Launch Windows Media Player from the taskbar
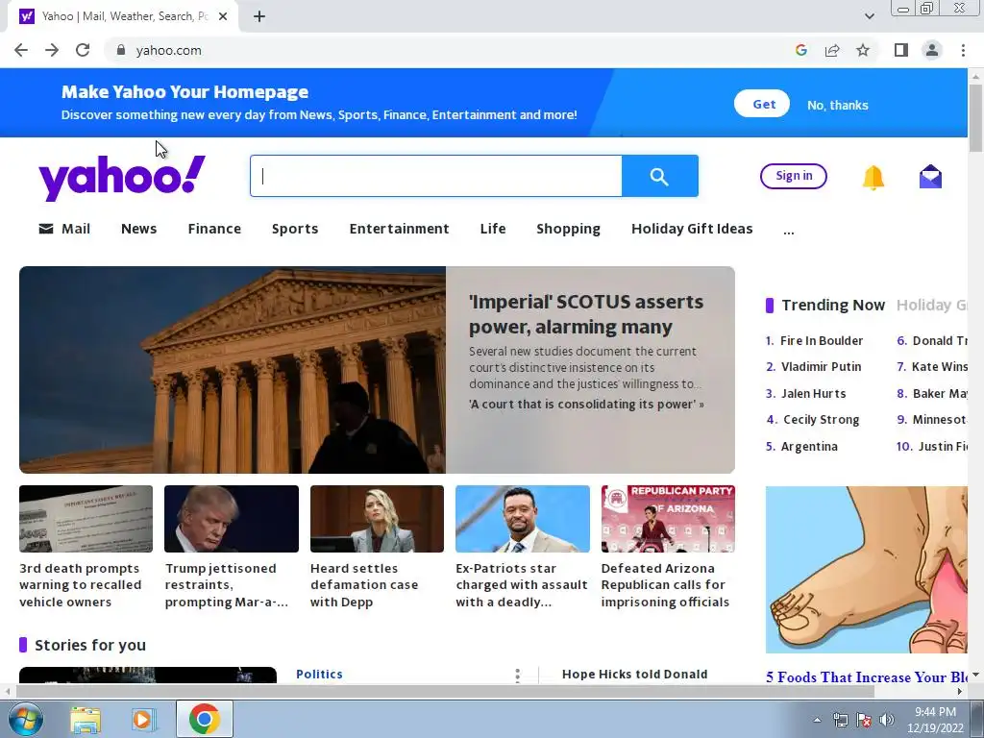 [142, 719]
